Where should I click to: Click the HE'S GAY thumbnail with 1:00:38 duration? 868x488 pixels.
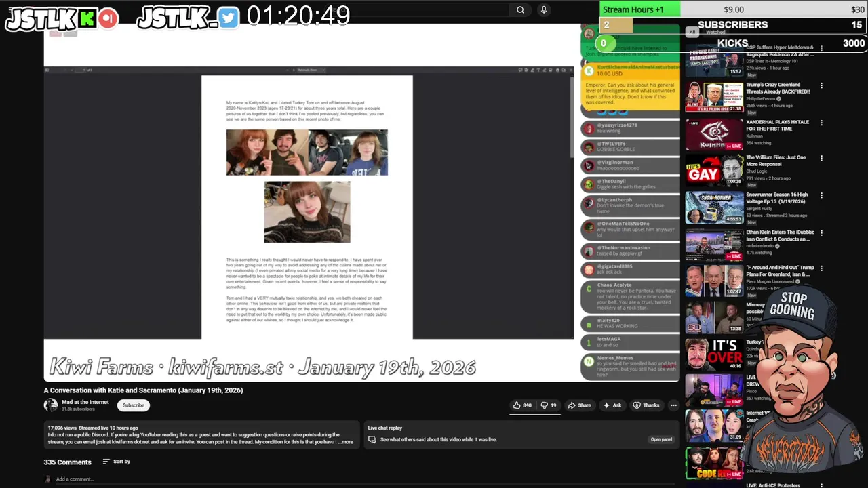(x=714, y=170)
